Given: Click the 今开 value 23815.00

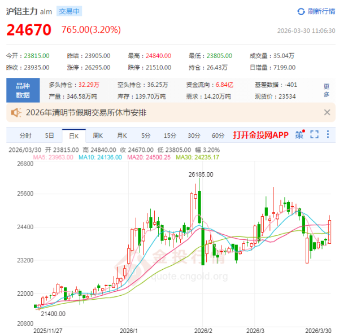Looking at the screenshot, I should [x=37, y=56].
